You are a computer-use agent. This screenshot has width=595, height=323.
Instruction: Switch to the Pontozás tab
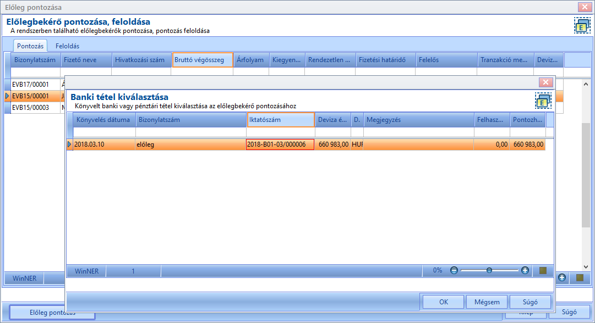click(x=30, y=46)
